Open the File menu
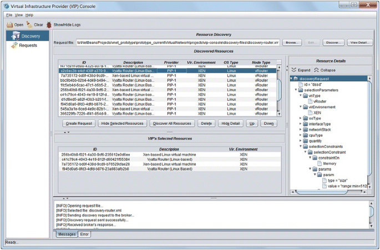This screenshot has width=380, height=250. coord(9,15)
